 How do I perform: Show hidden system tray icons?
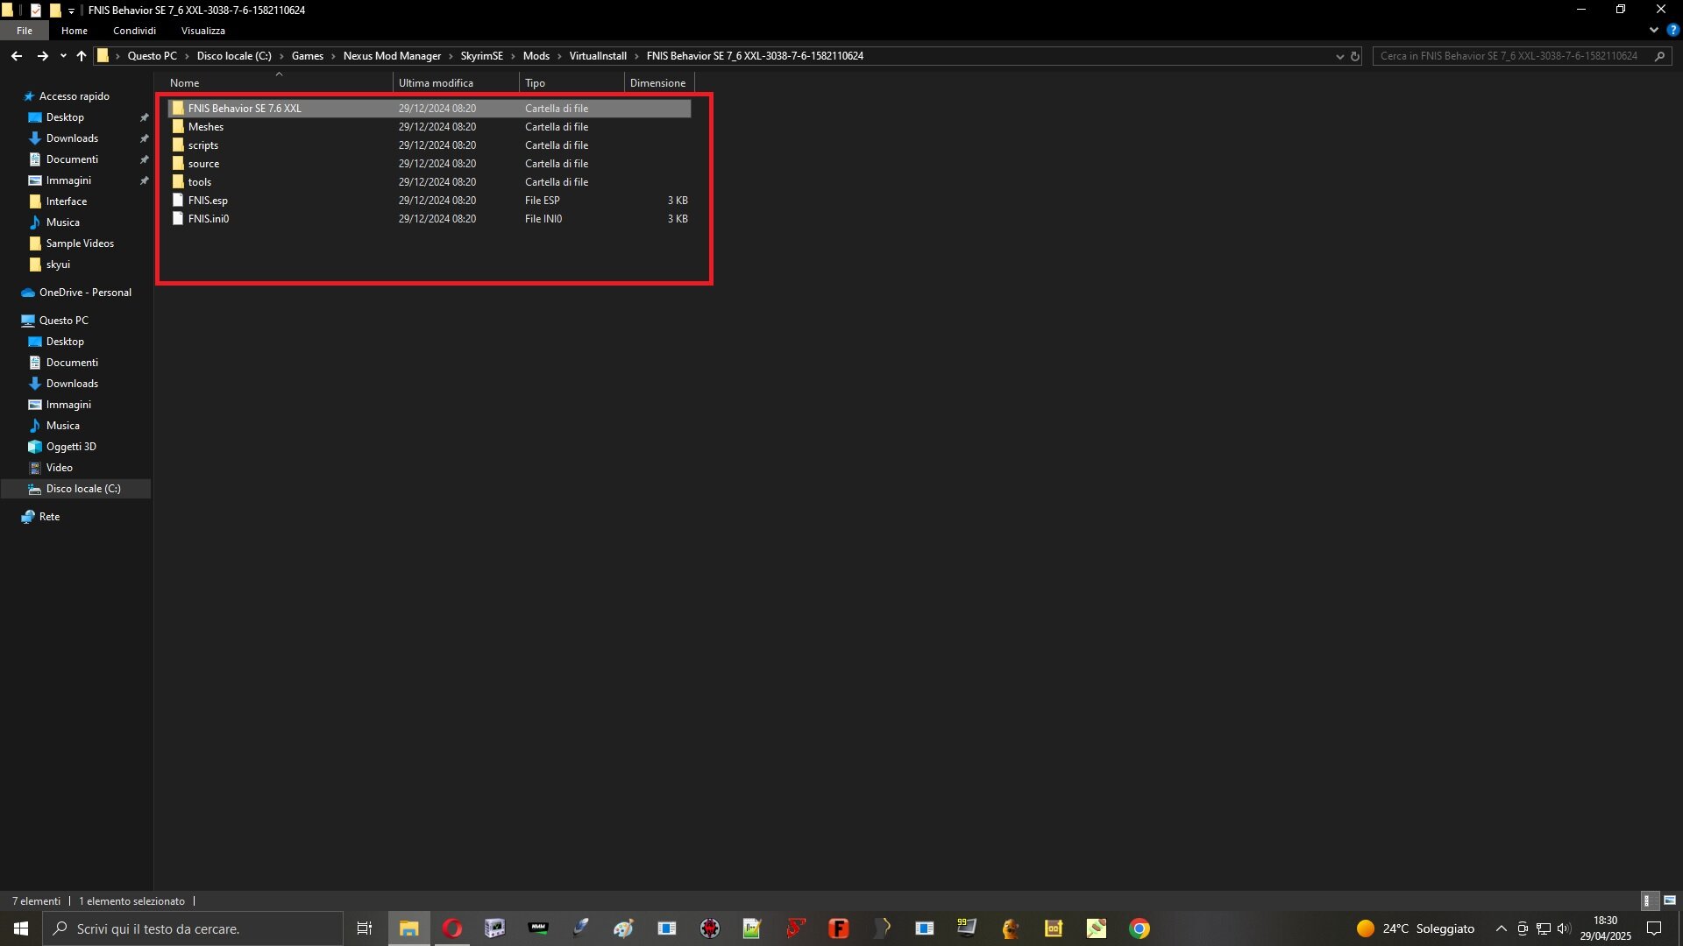point(1502,928)
